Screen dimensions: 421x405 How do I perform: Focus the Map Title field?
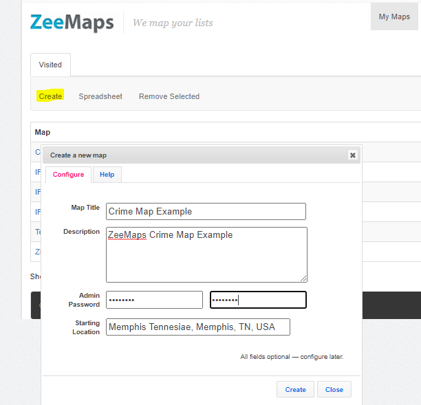coord(206,211)
